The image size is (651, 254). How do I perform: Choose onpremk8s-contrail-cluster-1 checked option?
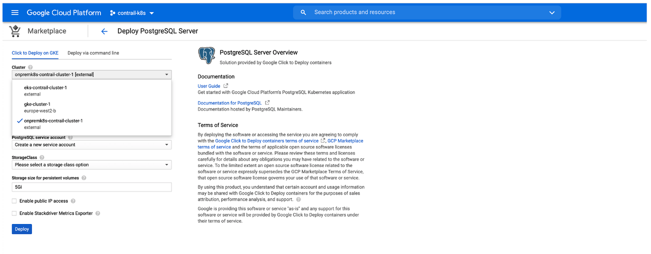(x=91, y=123)
